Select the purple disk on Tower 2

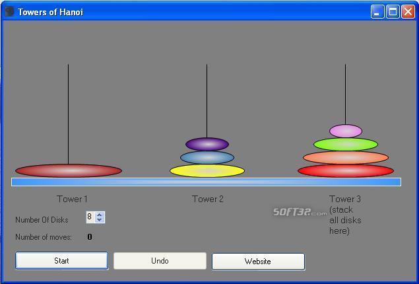tap(207, 144)
